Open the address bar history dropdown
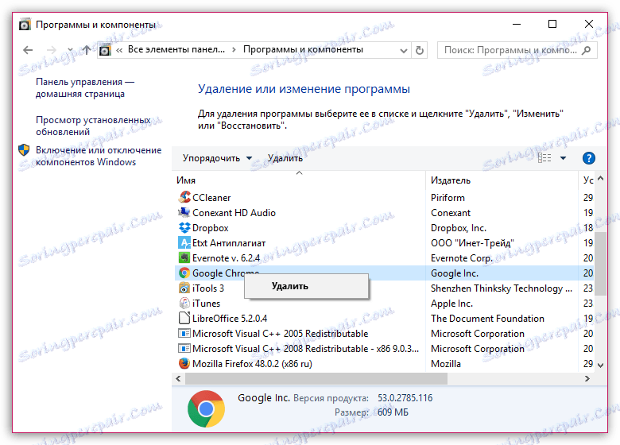 point(404,50)
